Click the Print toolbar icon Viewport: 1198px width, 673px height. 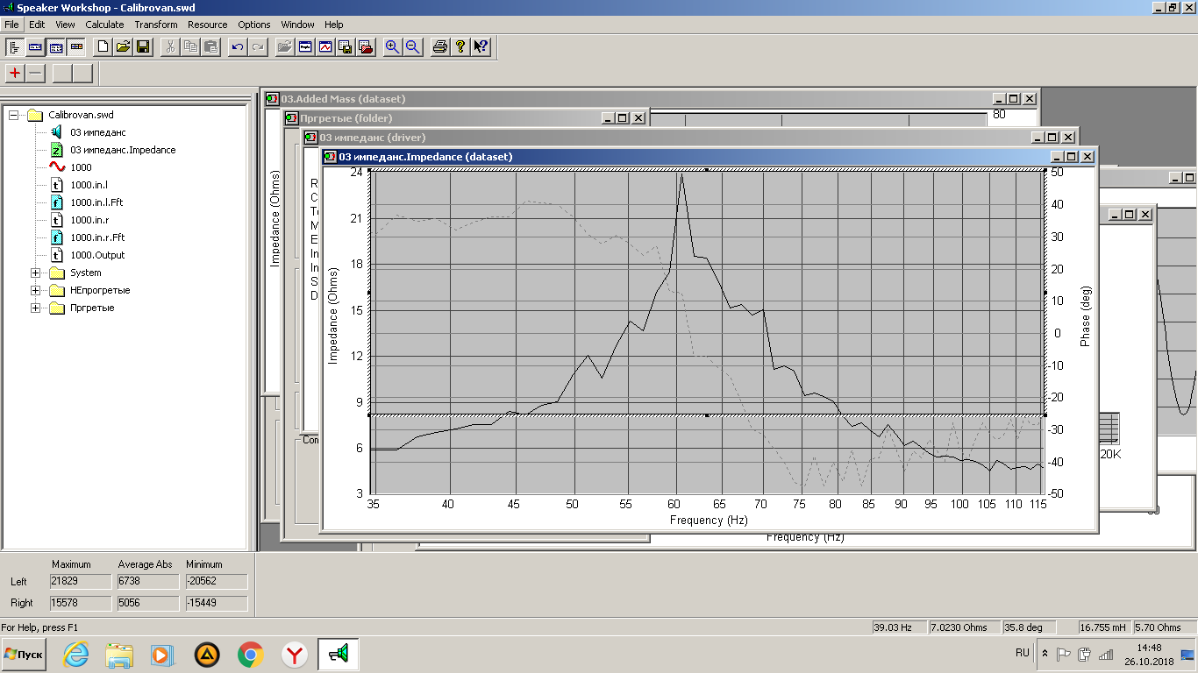click(x=440, y=47)
